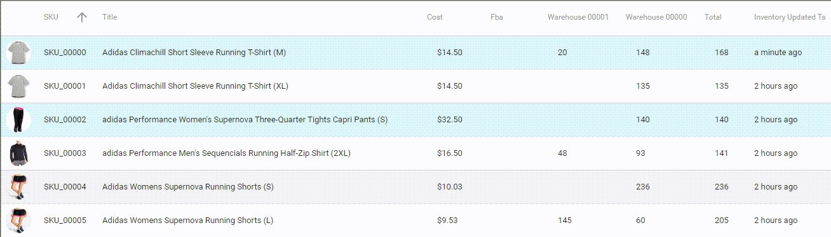831x237 pixels.
Task: Click the capri pants product image
Action: coord(18,120)
